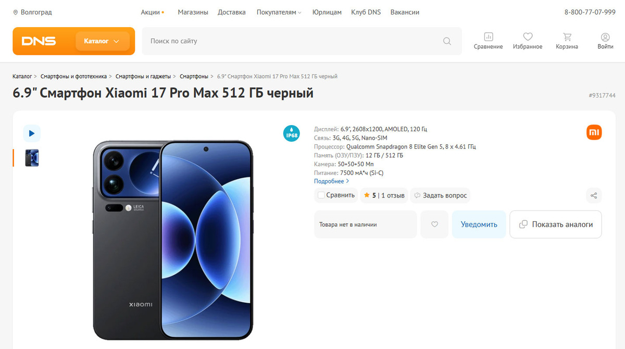Click the search magnifier icon
The height and width of the screenshot is (349, 625).
[447, 41]
